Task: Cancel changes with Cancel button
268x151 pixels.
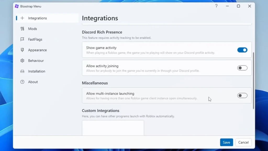Action: pyautogui.click(x=243, y=142)
